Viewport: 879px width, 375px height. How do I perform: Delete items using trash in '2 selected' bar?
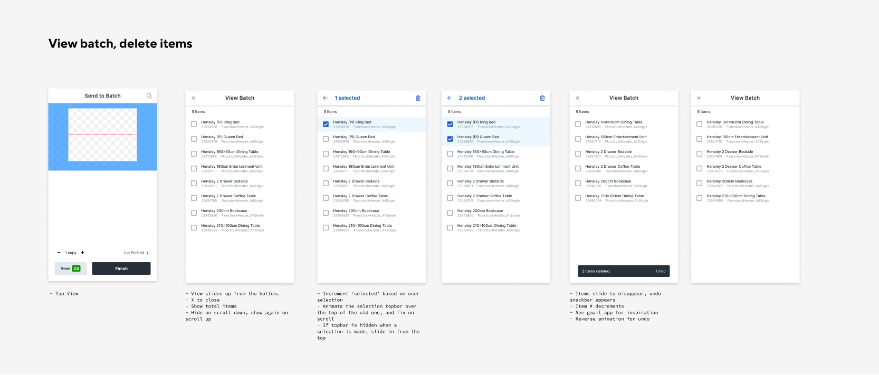click(x=542, y=98)
